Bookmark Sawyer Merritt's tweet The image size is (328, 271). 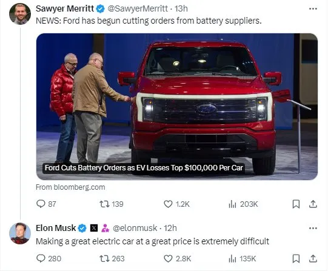pos(296,204)
